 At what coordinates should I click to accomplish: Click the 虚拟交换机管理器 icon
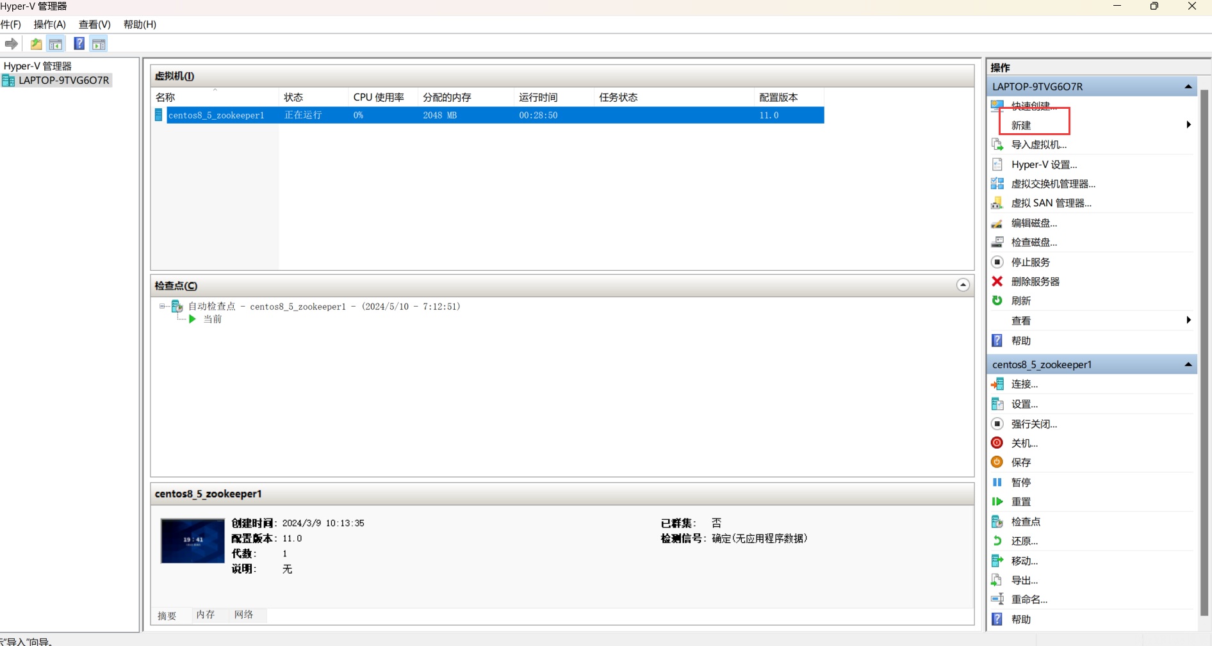click(997, 184)
